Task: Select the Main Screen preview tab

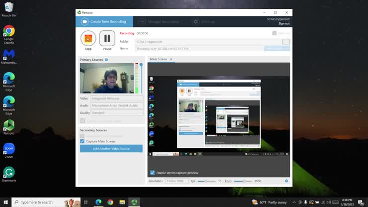Action: (159, 59)
